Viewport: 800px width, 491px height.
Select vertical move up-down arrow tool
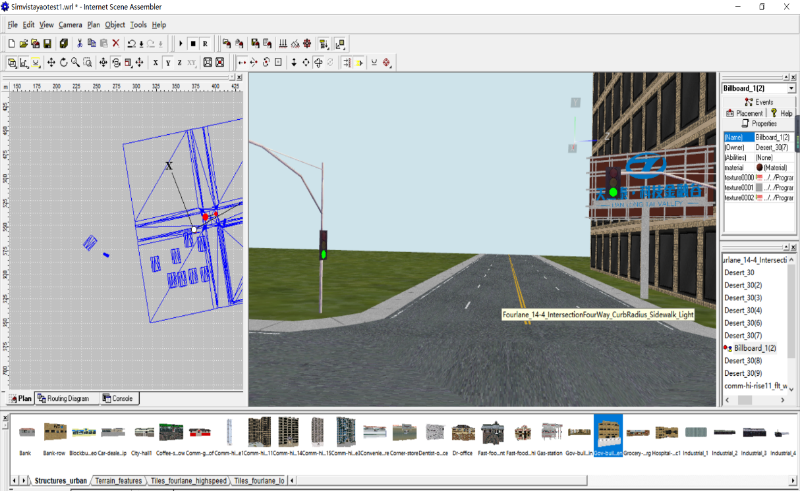pyautogui.click(x=294, y=63)
